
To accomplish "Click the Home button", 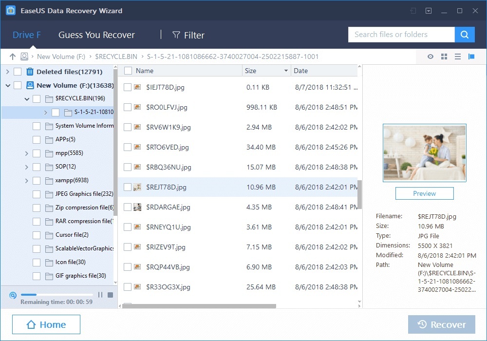I will pyautogui.click(x=46, y=325).
